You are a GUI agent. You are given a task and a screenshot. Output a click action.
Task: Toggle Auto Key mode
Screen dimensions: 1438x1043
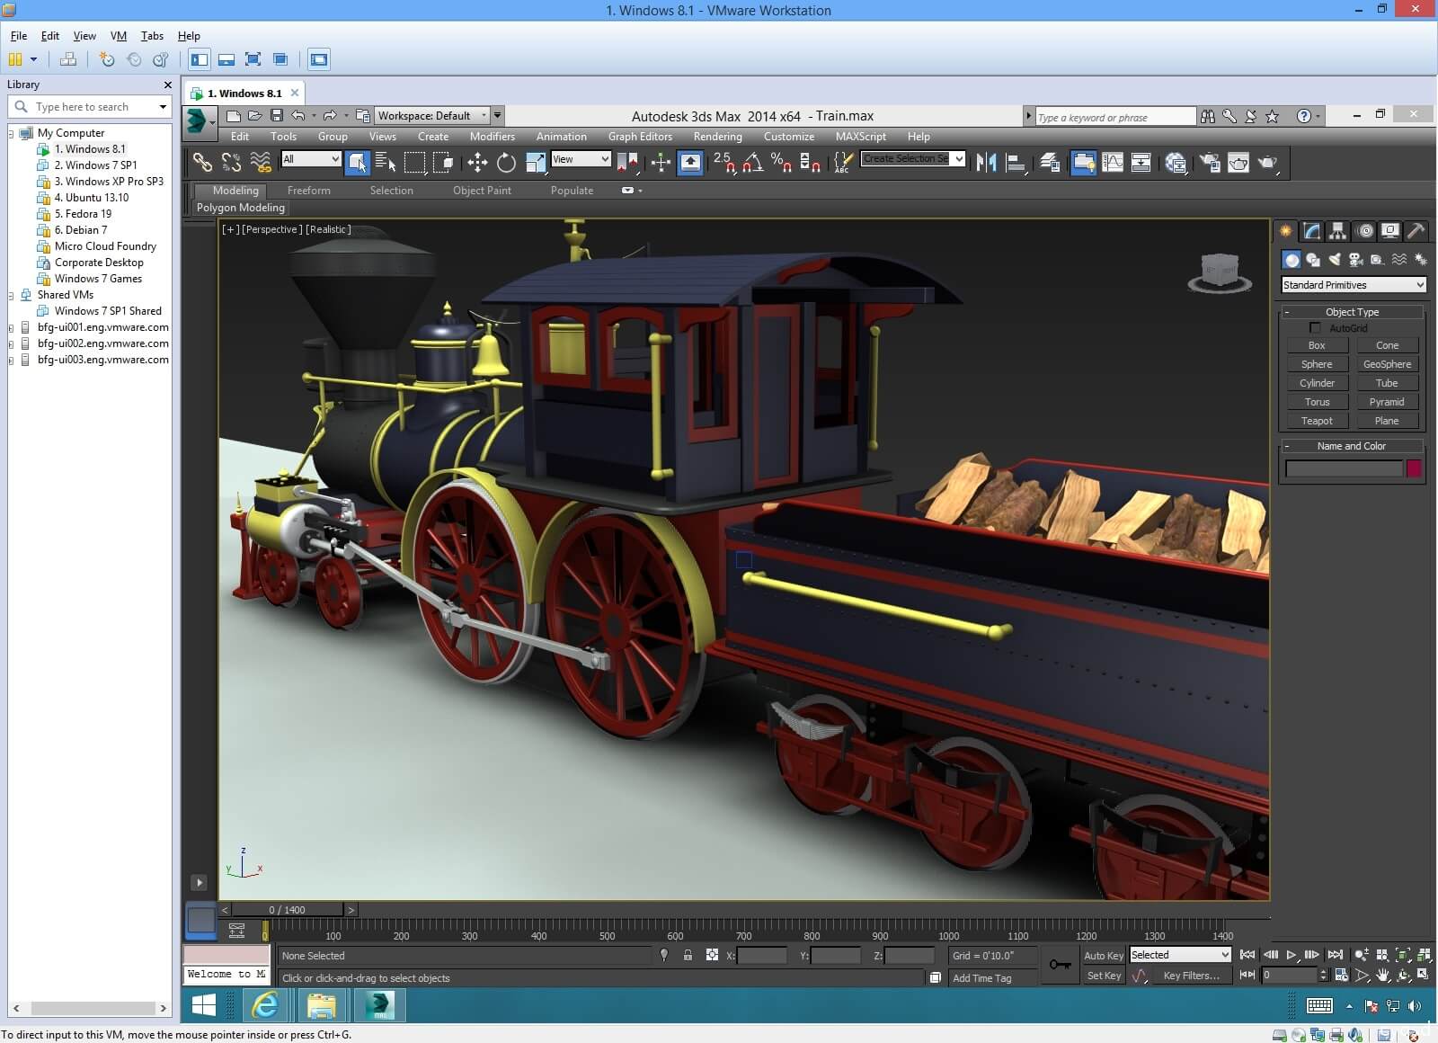pyautogui.click(x=1103, y=956)
